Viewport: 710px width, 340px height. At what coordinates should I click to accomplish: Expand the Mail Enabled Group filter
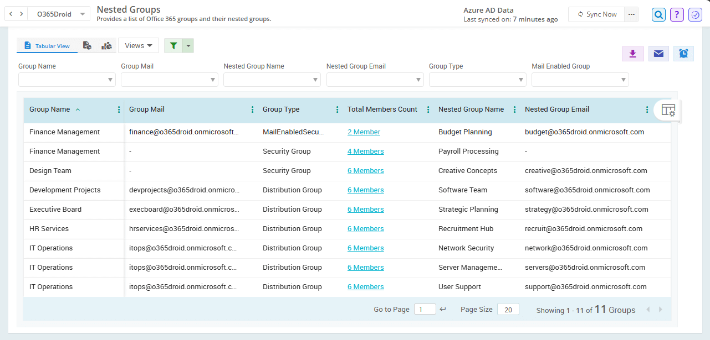(x=580, y=80)
